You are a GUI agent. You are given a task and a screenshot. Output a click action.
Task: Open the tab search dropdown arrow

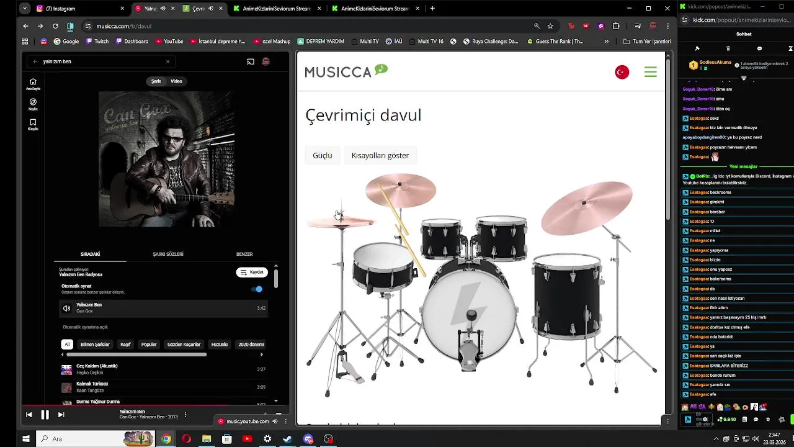tap(24, 9)
